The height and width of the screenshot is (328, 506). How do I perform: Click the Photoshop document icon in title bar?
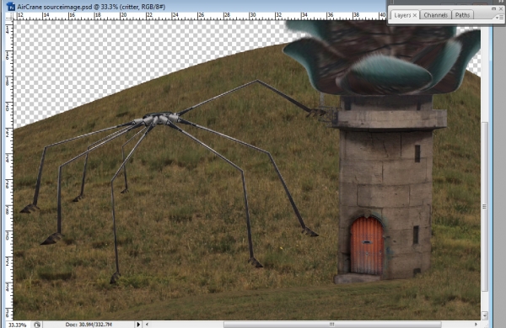point(11,6)
